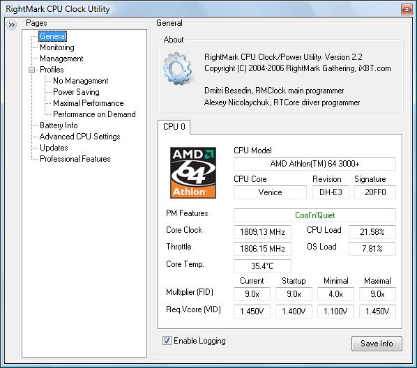Open Advanced CPU Settings page
Image resolution: width=417 pixels, height=368 pixels.
tap(79, 137)
